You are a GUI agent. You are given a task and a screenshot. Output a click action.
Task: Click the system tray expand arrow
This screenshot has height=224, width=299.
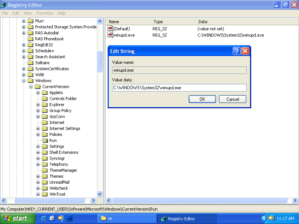pos(264,218)
